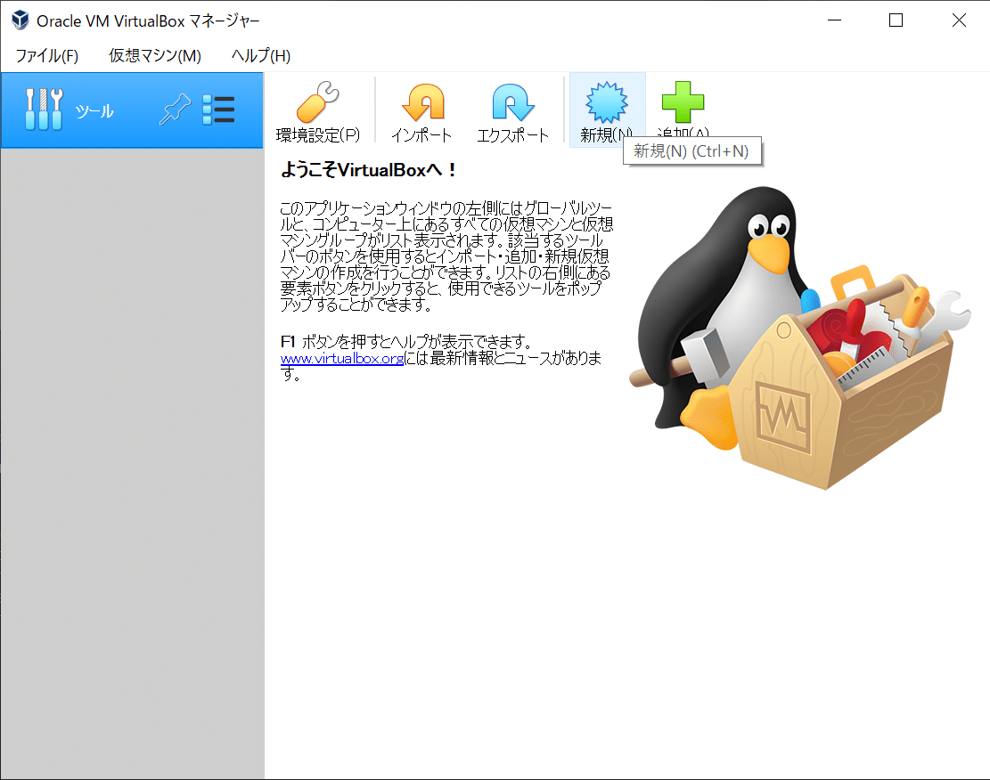Maximize the VirtualBox manager window
The height and width of the screenshot is (780, 990).
click(x=896, y=20)
